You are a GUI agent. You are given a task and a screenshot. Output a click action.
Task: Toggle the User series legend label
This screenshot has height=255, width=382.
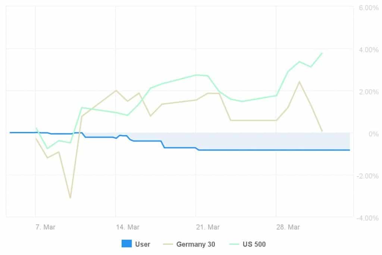click(143, 245)
